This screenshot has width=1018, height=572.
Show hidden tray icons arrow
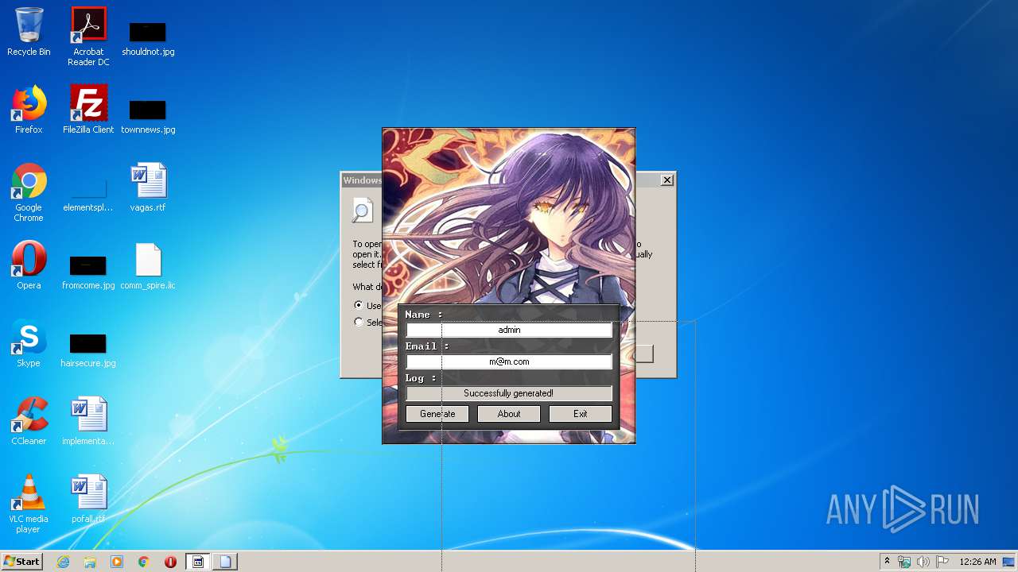click(x=887, y=562)
